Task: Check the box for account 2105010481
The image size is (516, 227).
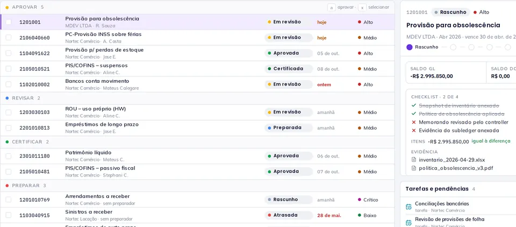Action: pyautogui.click(x=9, y=172)
